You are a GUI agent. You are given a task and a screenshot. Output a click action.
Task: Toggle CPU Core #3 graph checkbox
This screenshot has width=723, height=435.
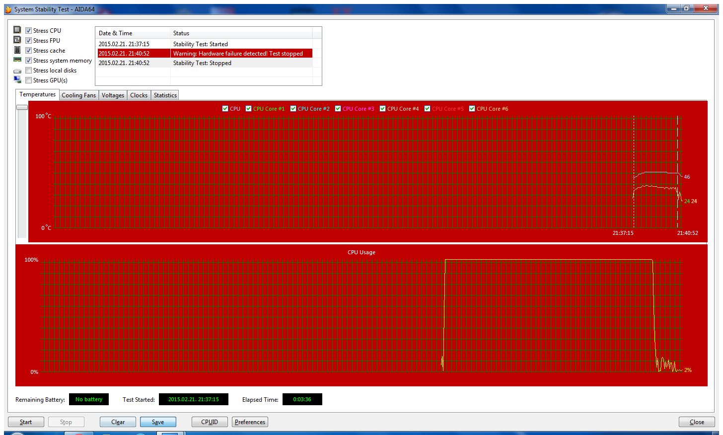pyautogui.click(x=338, y=109)
